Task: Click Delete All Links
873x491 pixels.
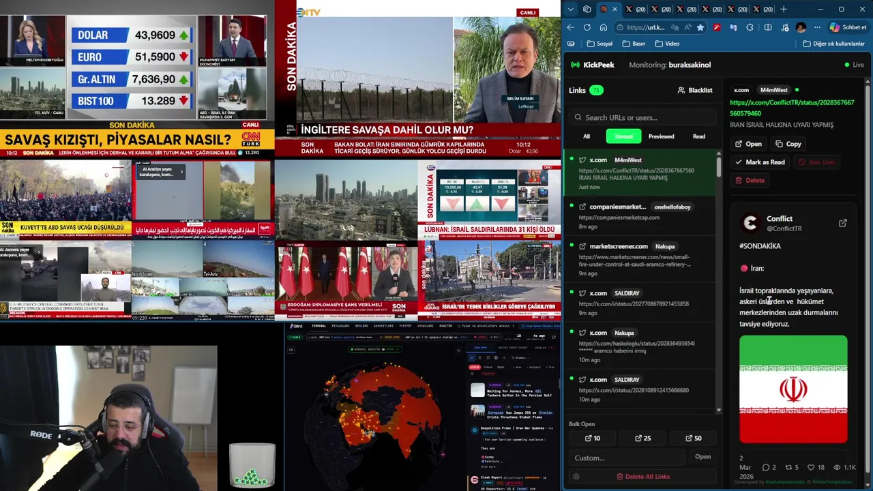Action: [x=642, y=477]
